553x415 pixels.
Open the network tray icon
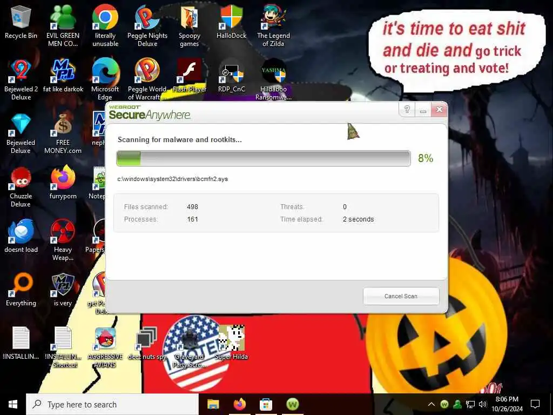470,404
